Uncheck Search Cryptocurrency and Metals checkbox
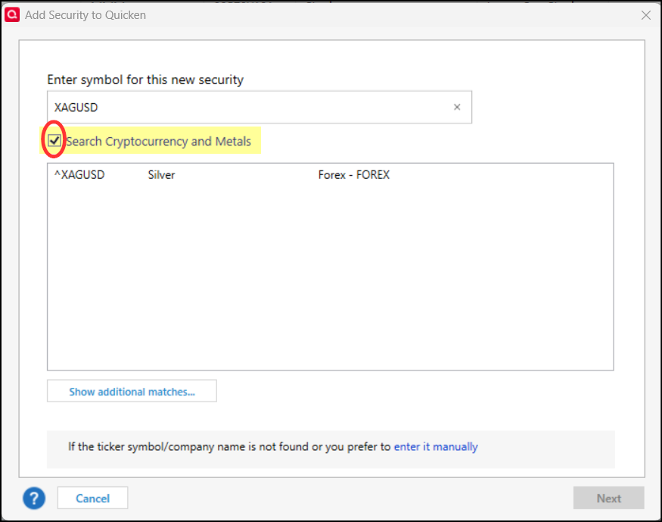Screen dimensions: 662x522 coord(54,140)
